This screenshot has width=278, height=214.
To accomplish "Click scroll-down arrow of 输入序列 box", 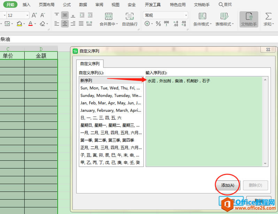I will click(265, 164).
